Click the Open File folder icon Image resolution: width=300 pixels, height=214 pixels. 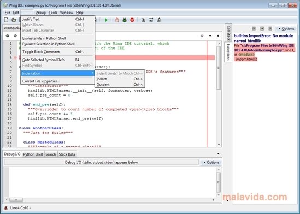click(14, 20)
